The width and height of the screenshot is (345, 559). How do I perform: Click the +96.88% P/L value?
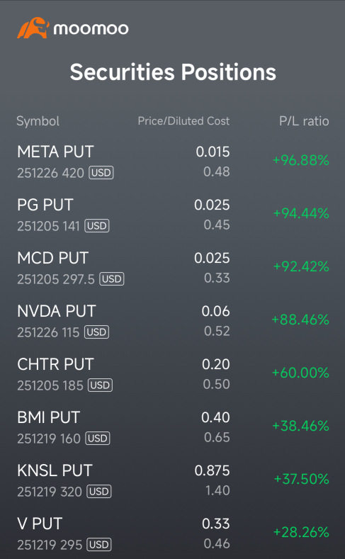pyautogui.click(x=301, y=160)
